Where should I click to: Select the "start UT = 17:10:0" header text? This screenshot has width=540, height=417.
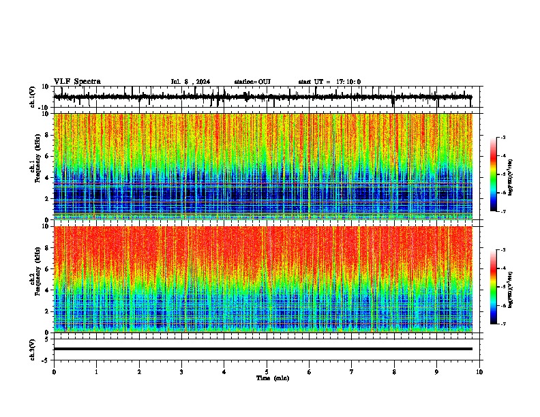click(x=329, y=82)
